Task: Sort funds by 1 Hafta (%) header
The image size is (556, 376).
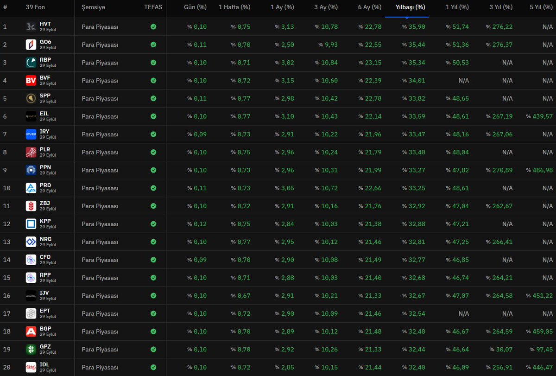Action: 234,7
